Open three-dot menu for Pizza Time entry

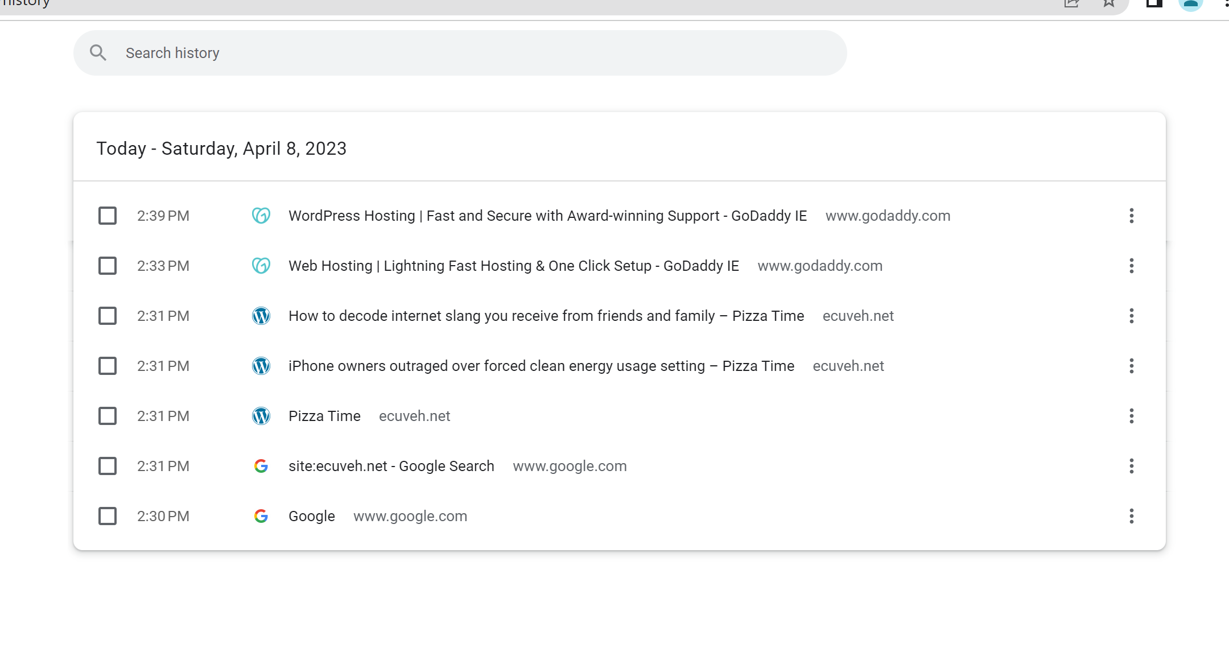coord(1131,416)
